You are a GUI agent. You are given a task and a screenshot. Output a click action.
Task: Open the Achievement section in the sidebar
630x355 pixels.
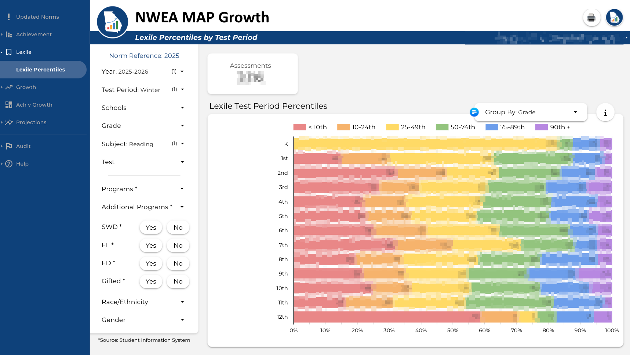[x=34, y=34]
